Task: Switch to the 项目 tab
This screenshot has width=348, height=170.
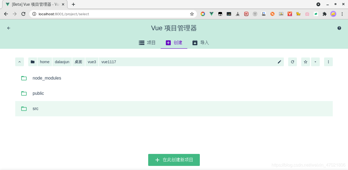Action: (147, 43)
